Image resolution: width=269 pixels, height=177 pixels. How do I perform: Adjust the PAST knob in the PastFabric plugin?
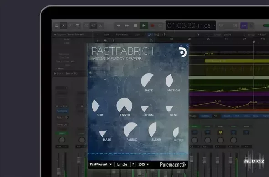[149, 81]
